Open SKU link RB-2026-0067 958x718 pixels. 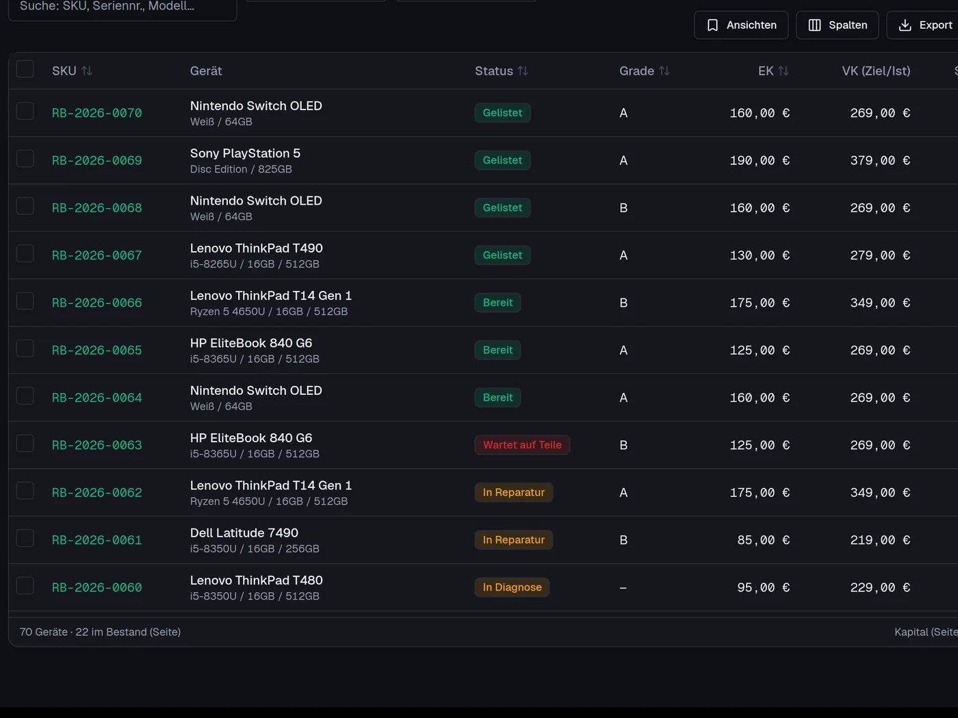[x=97, y=255]
